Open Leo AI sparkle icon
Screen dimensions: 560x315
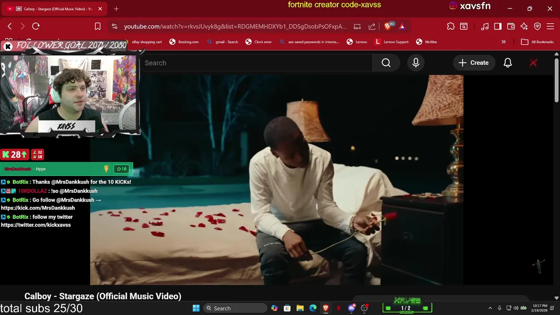pos(524,26)
